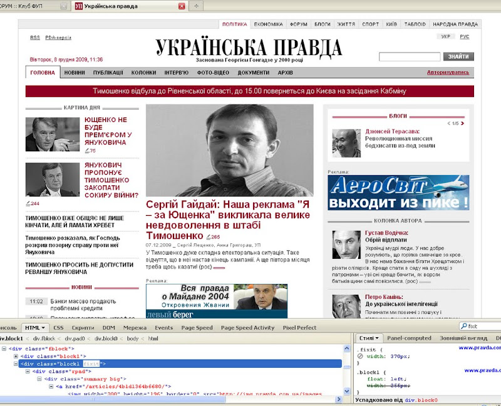Click the comment icon showing 75 under Yushchenko headline

coord(87,150)
